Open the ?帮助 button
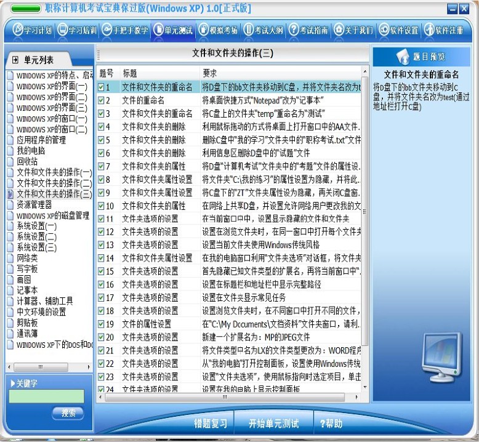This screenshot has width=479, height=442. coord(331,424)
